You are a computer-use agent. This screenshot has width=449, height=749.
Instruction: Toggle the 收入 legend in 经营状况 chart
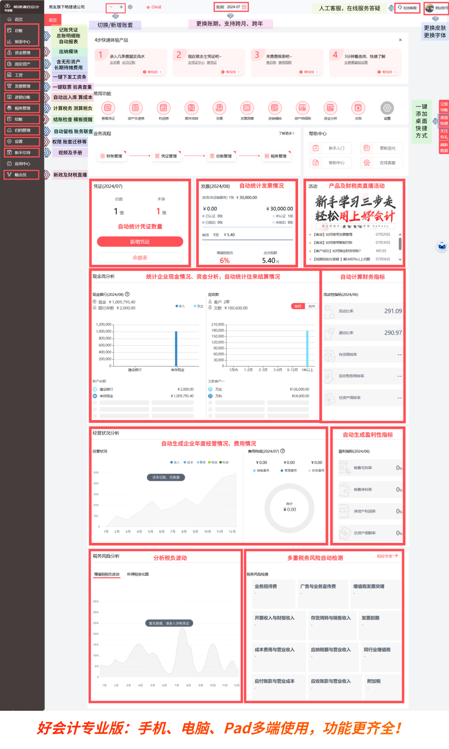[175, 462]
